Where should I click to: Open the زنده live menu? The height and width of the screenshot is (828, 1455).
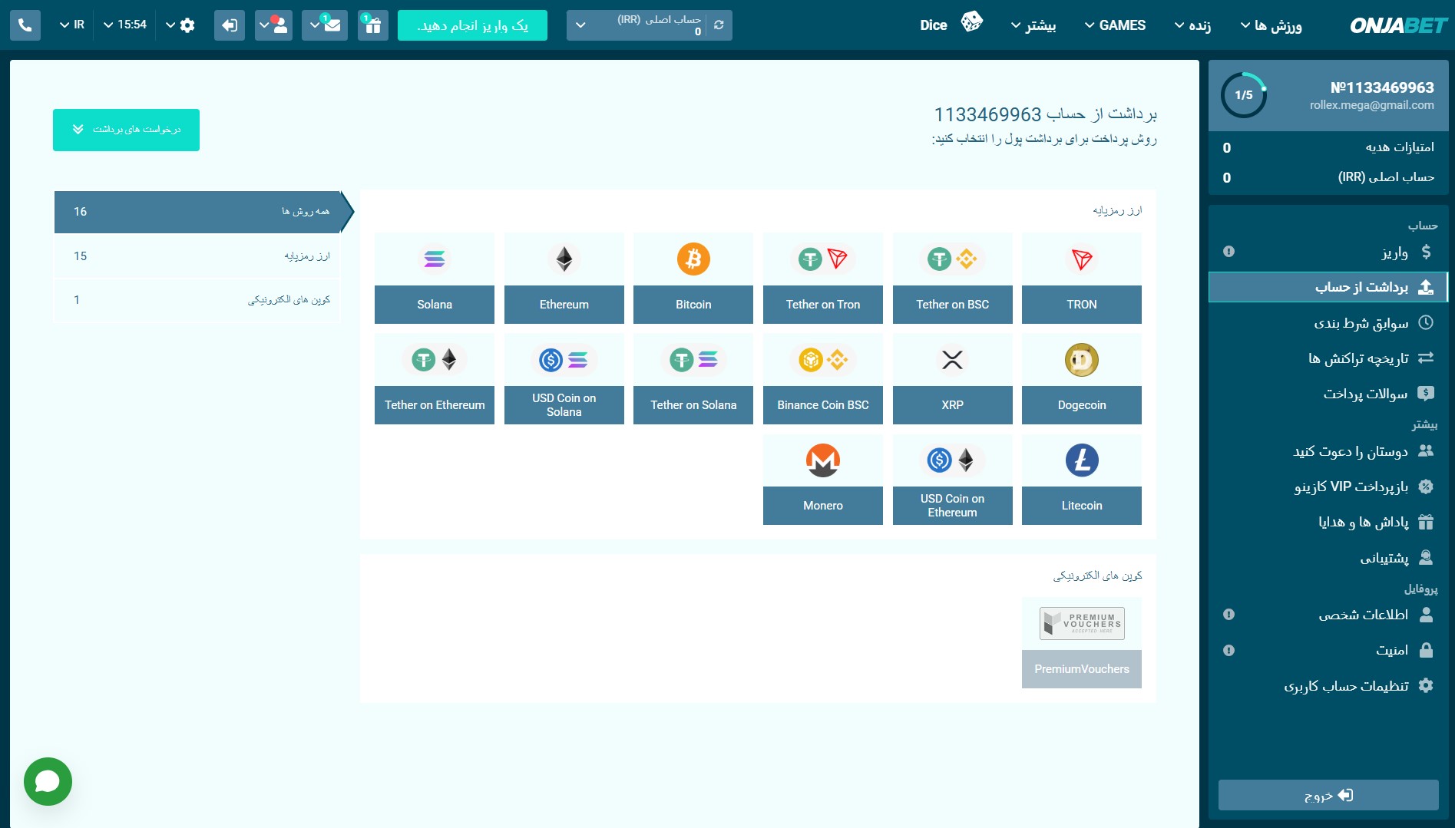point(1192,25)
